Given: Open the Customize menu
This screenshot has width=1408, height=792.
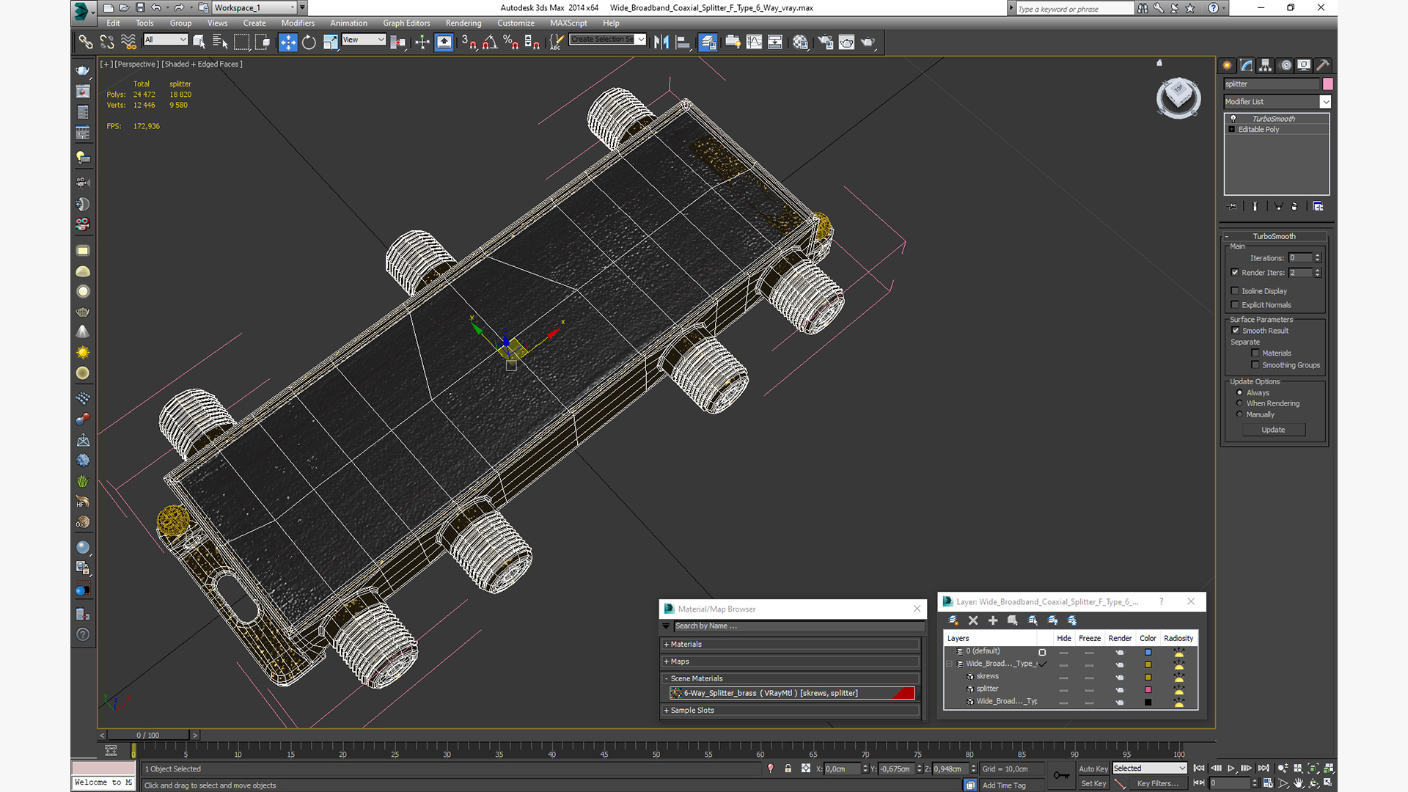Looking at the screenshot, I should [x=516, y=23].
